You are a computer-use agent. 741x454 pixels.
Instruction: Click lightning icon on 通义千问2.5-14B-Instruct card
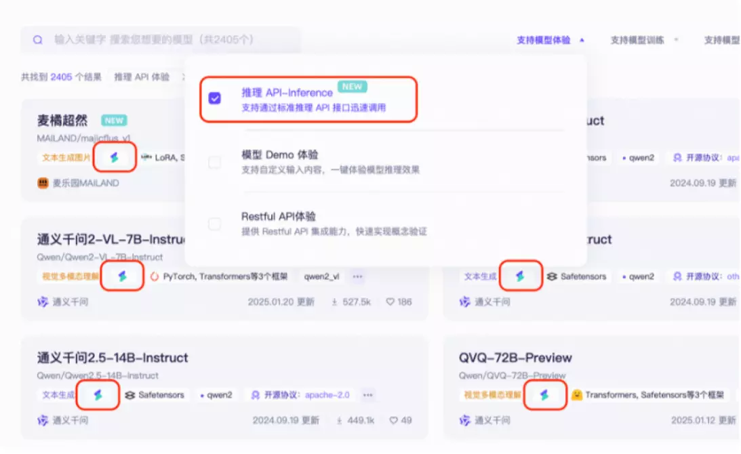[x=98, y=394]
